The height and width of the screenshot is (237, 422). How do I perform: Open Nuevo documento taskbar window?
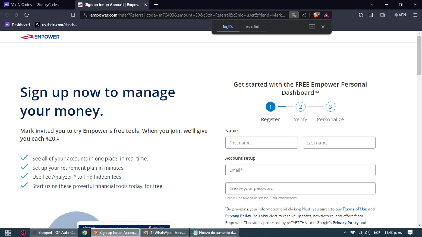pos(215,233)
